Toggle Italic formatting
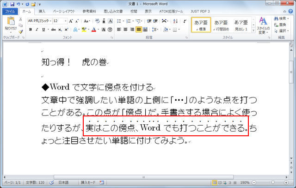The image size is (296, 188). tap(37, 30)
